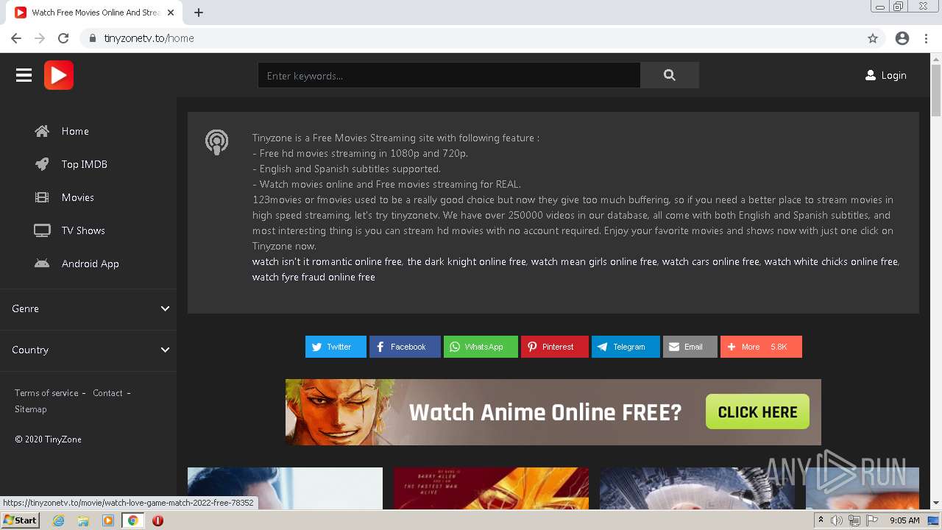Go back in browser history

[x=16, y=38]
